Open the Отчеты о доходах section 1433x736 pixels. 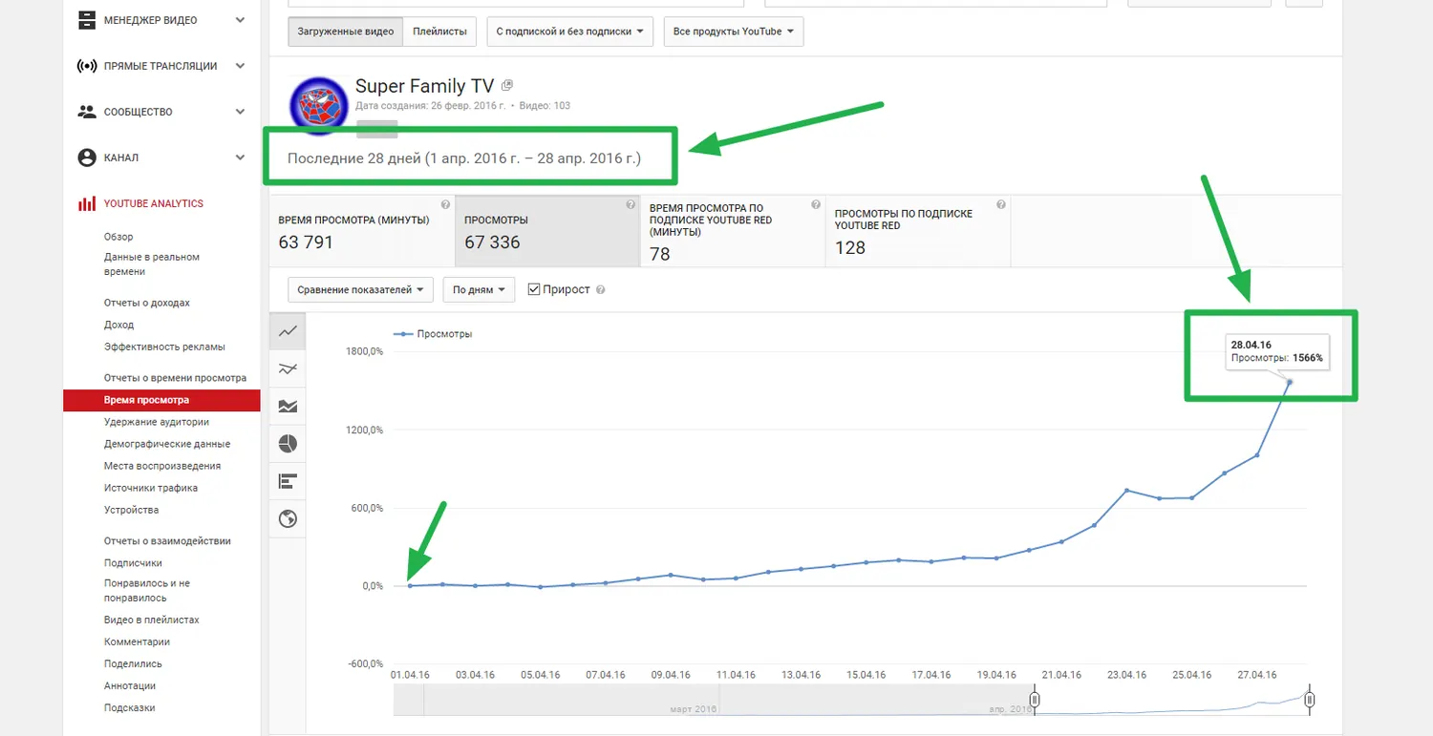tap(147, 303)
